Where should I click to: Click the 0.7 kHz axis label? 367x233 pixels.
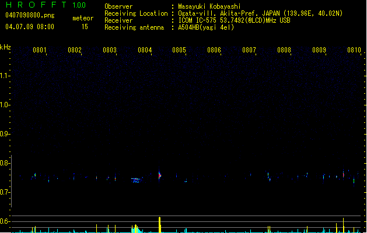pyautogui.click(x=5, y=192)
